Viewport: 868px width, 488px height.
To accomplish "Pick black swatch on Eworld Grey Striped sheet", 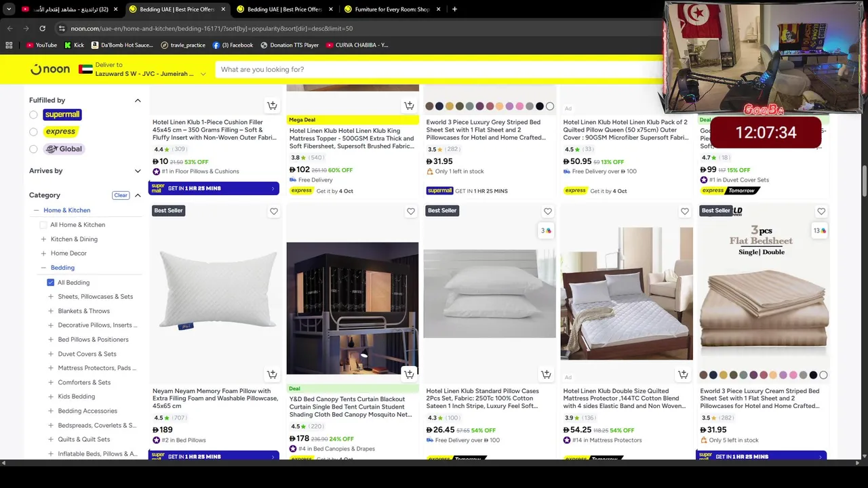I will tap(540, 106).
